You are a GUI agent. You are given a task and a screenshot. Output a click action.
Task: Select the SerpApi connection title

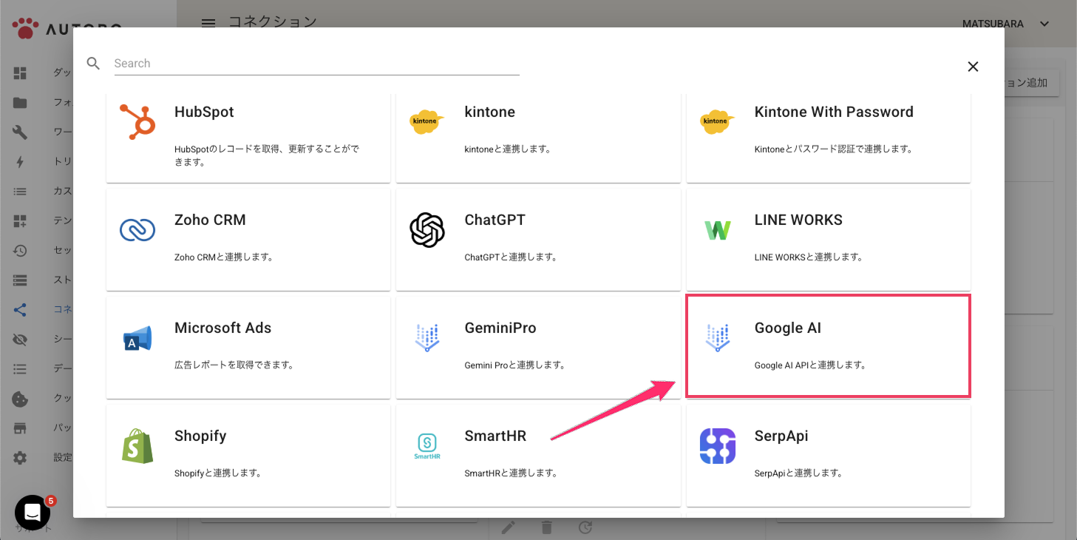pos(781,436)
